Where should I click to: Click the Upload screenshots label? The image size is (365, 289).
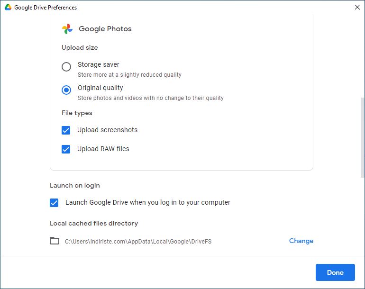(107, 130)
